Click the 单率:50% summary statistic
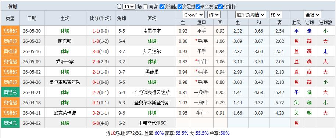Viewport: 336px width, 138px height. point(219,133)
